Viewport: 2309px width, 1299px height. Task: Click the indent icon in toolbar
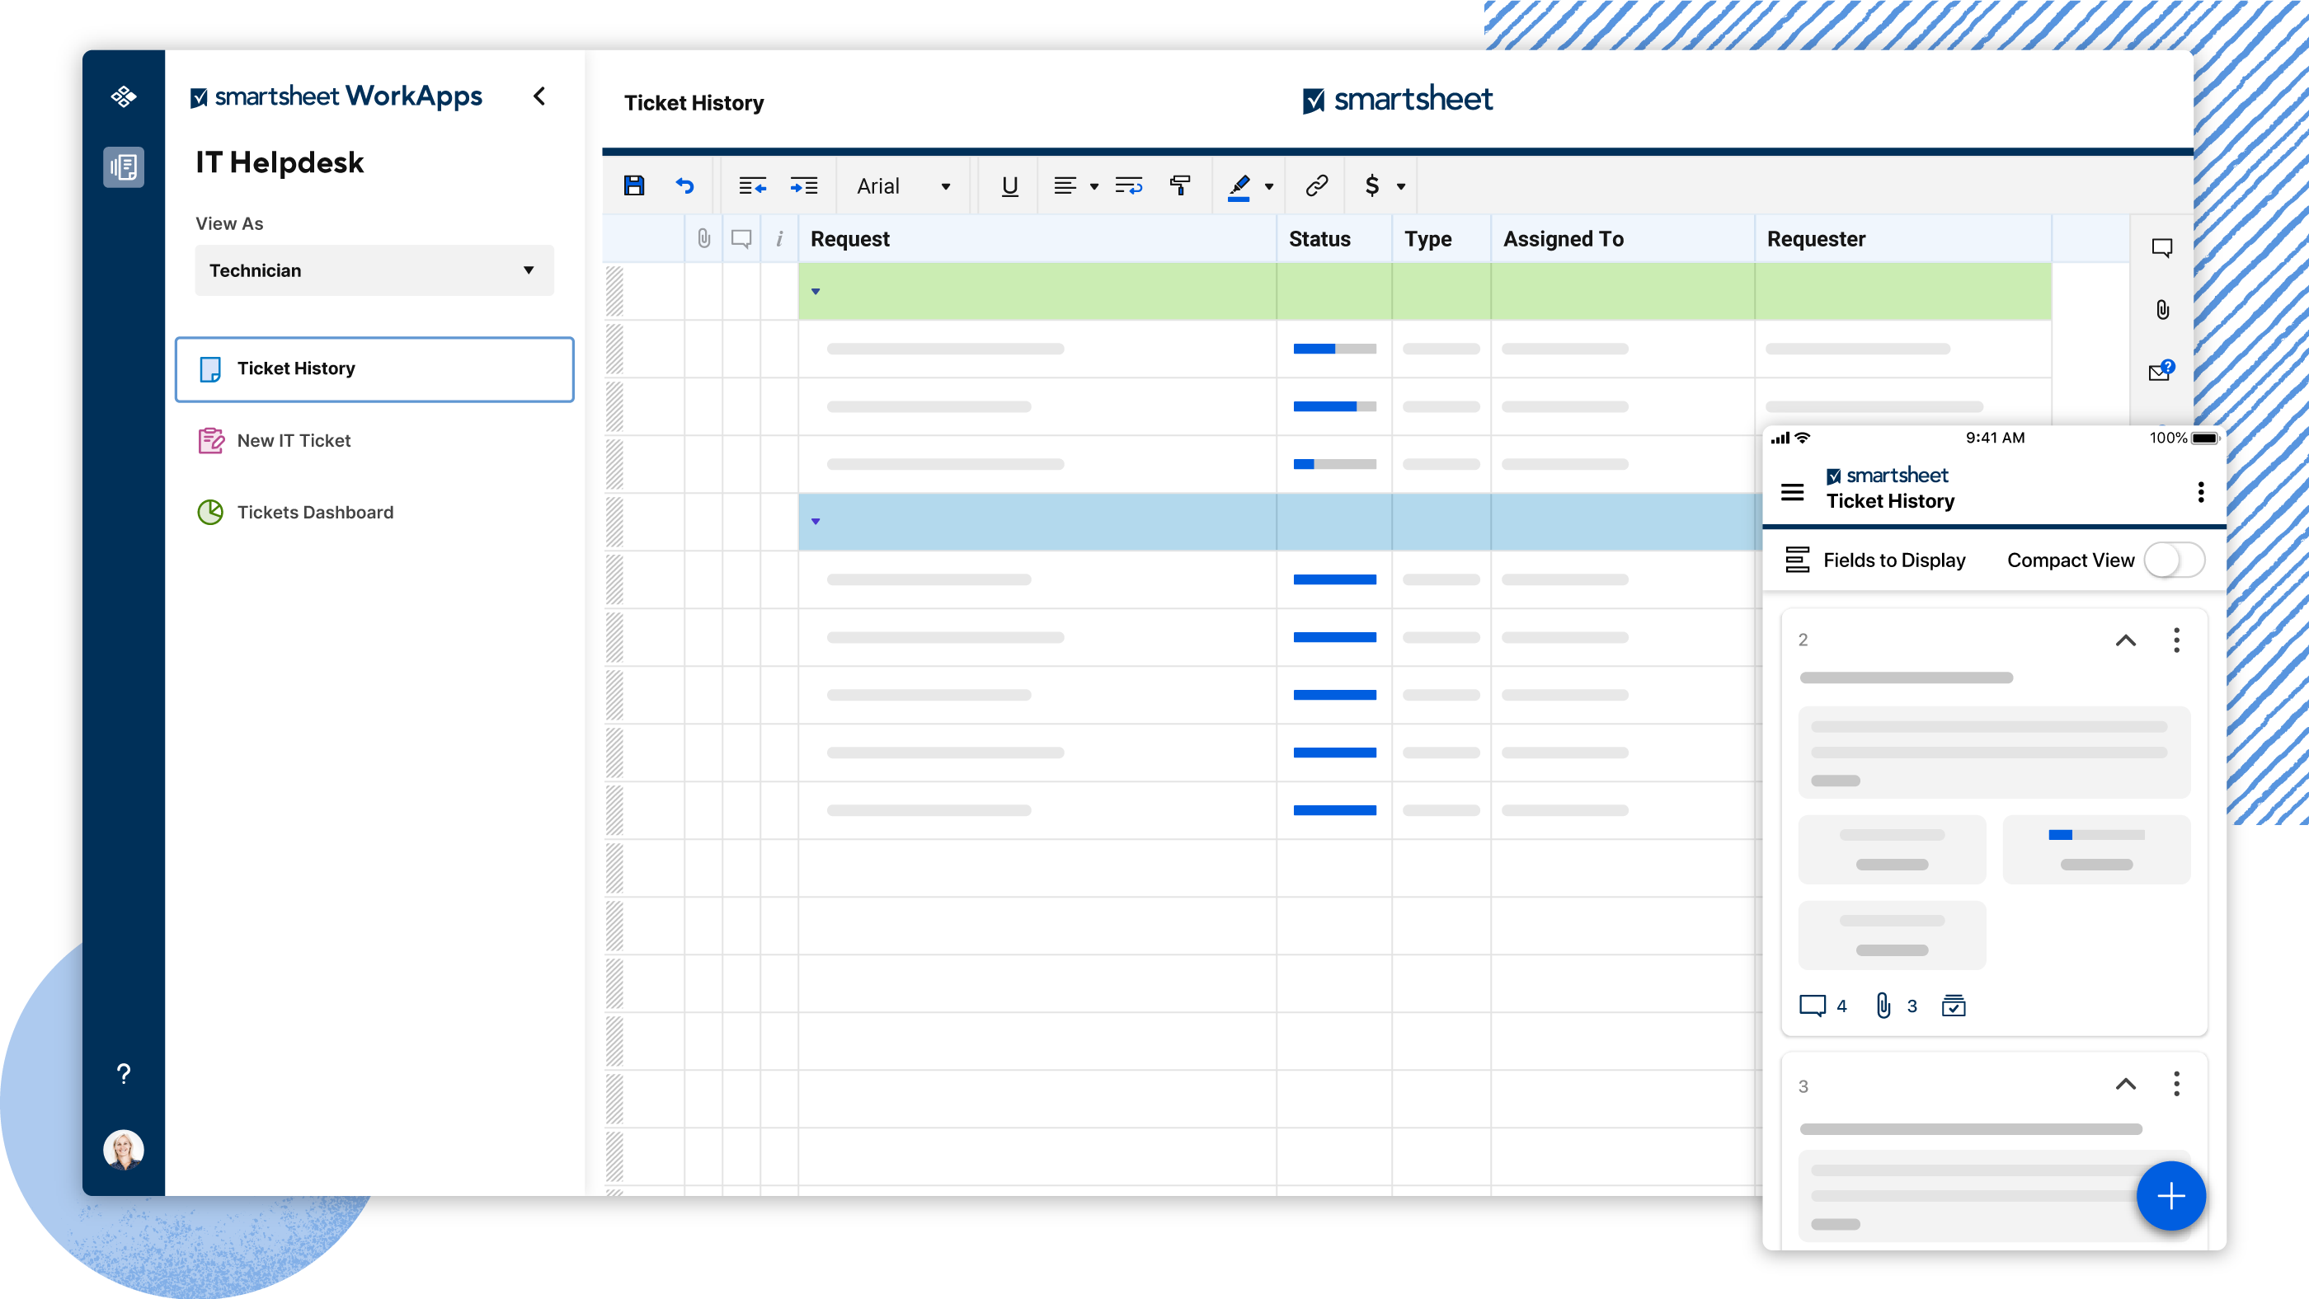pos(803,185)
